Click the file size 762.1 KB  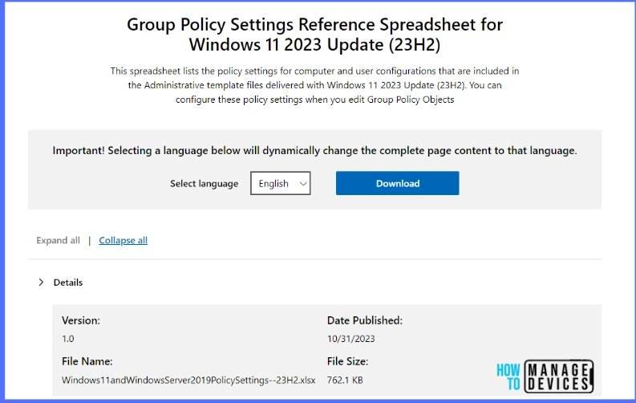click(x=345, y=381)
